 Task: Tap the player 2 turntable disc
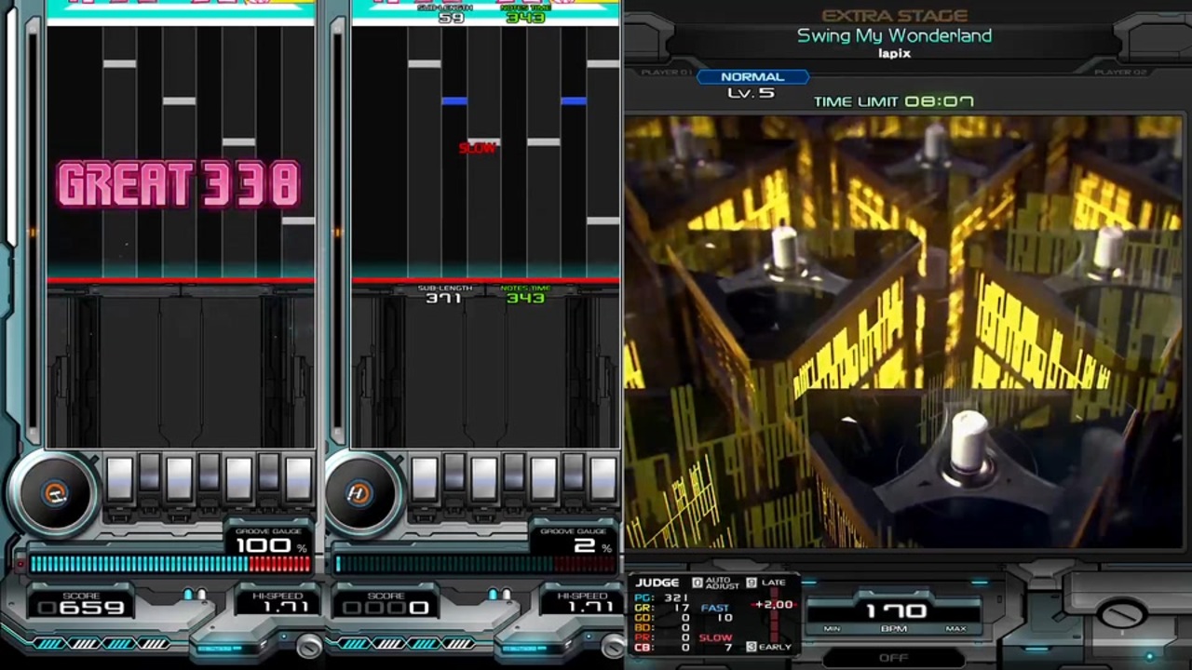tap(359, 493)
